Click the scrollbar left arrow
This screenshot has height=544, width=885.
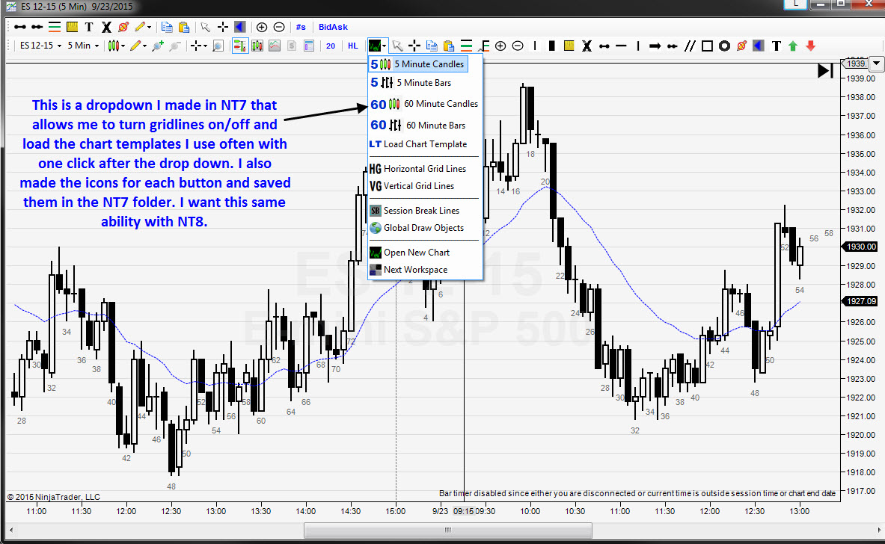(x=11, y=530)
